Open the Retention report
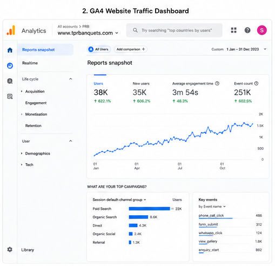 pyautogui.click(x=33, y=125)
